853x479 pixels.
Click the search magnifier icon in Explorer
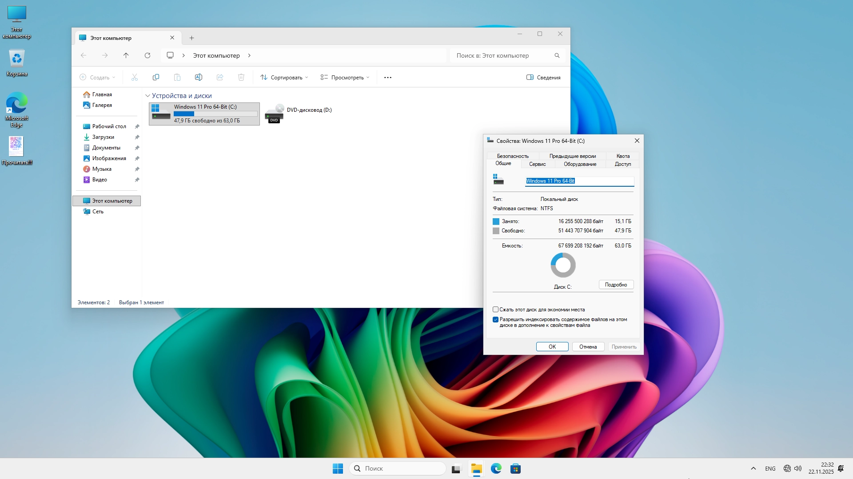coord(557,55)
